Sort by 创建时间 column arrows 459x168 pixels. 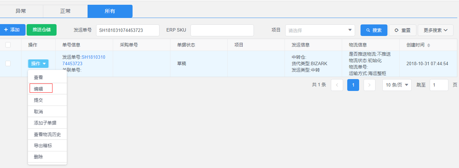(429, 45)
